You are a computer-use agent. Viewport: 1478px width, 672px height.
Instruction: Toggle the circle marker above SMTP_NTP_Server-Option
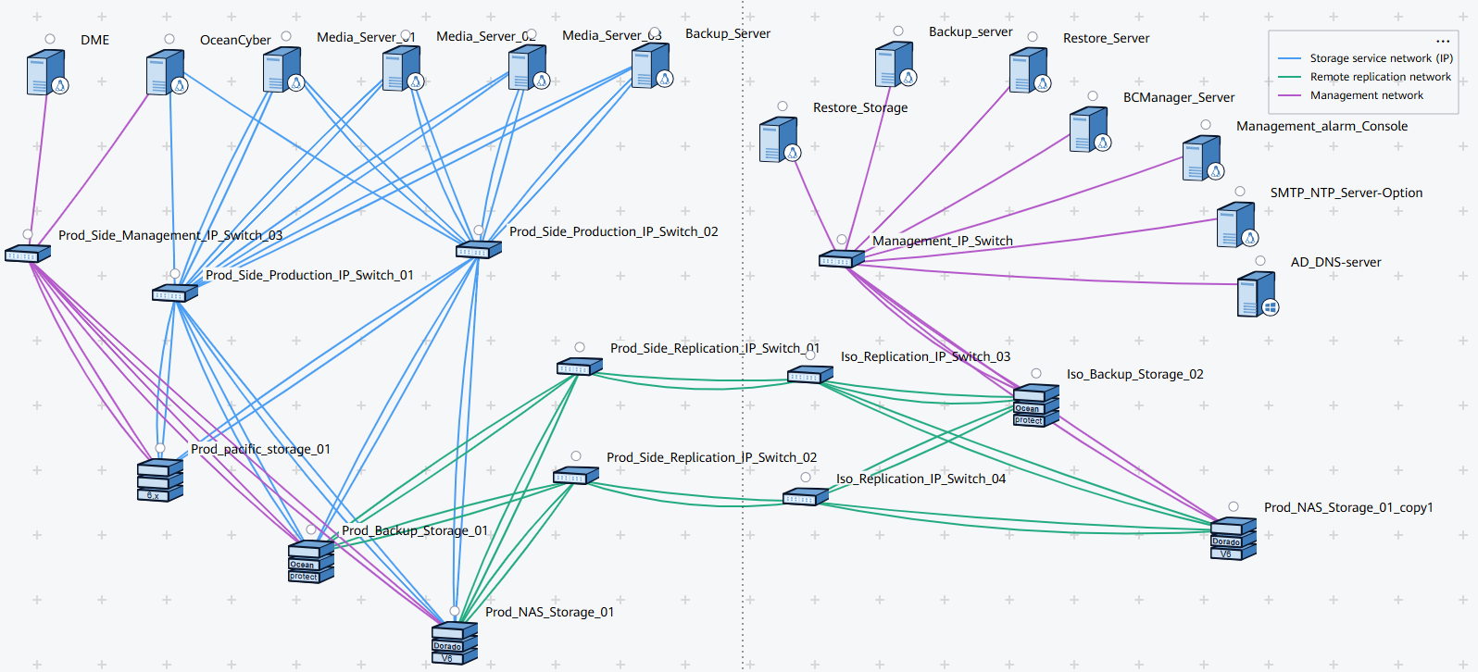1240,192
